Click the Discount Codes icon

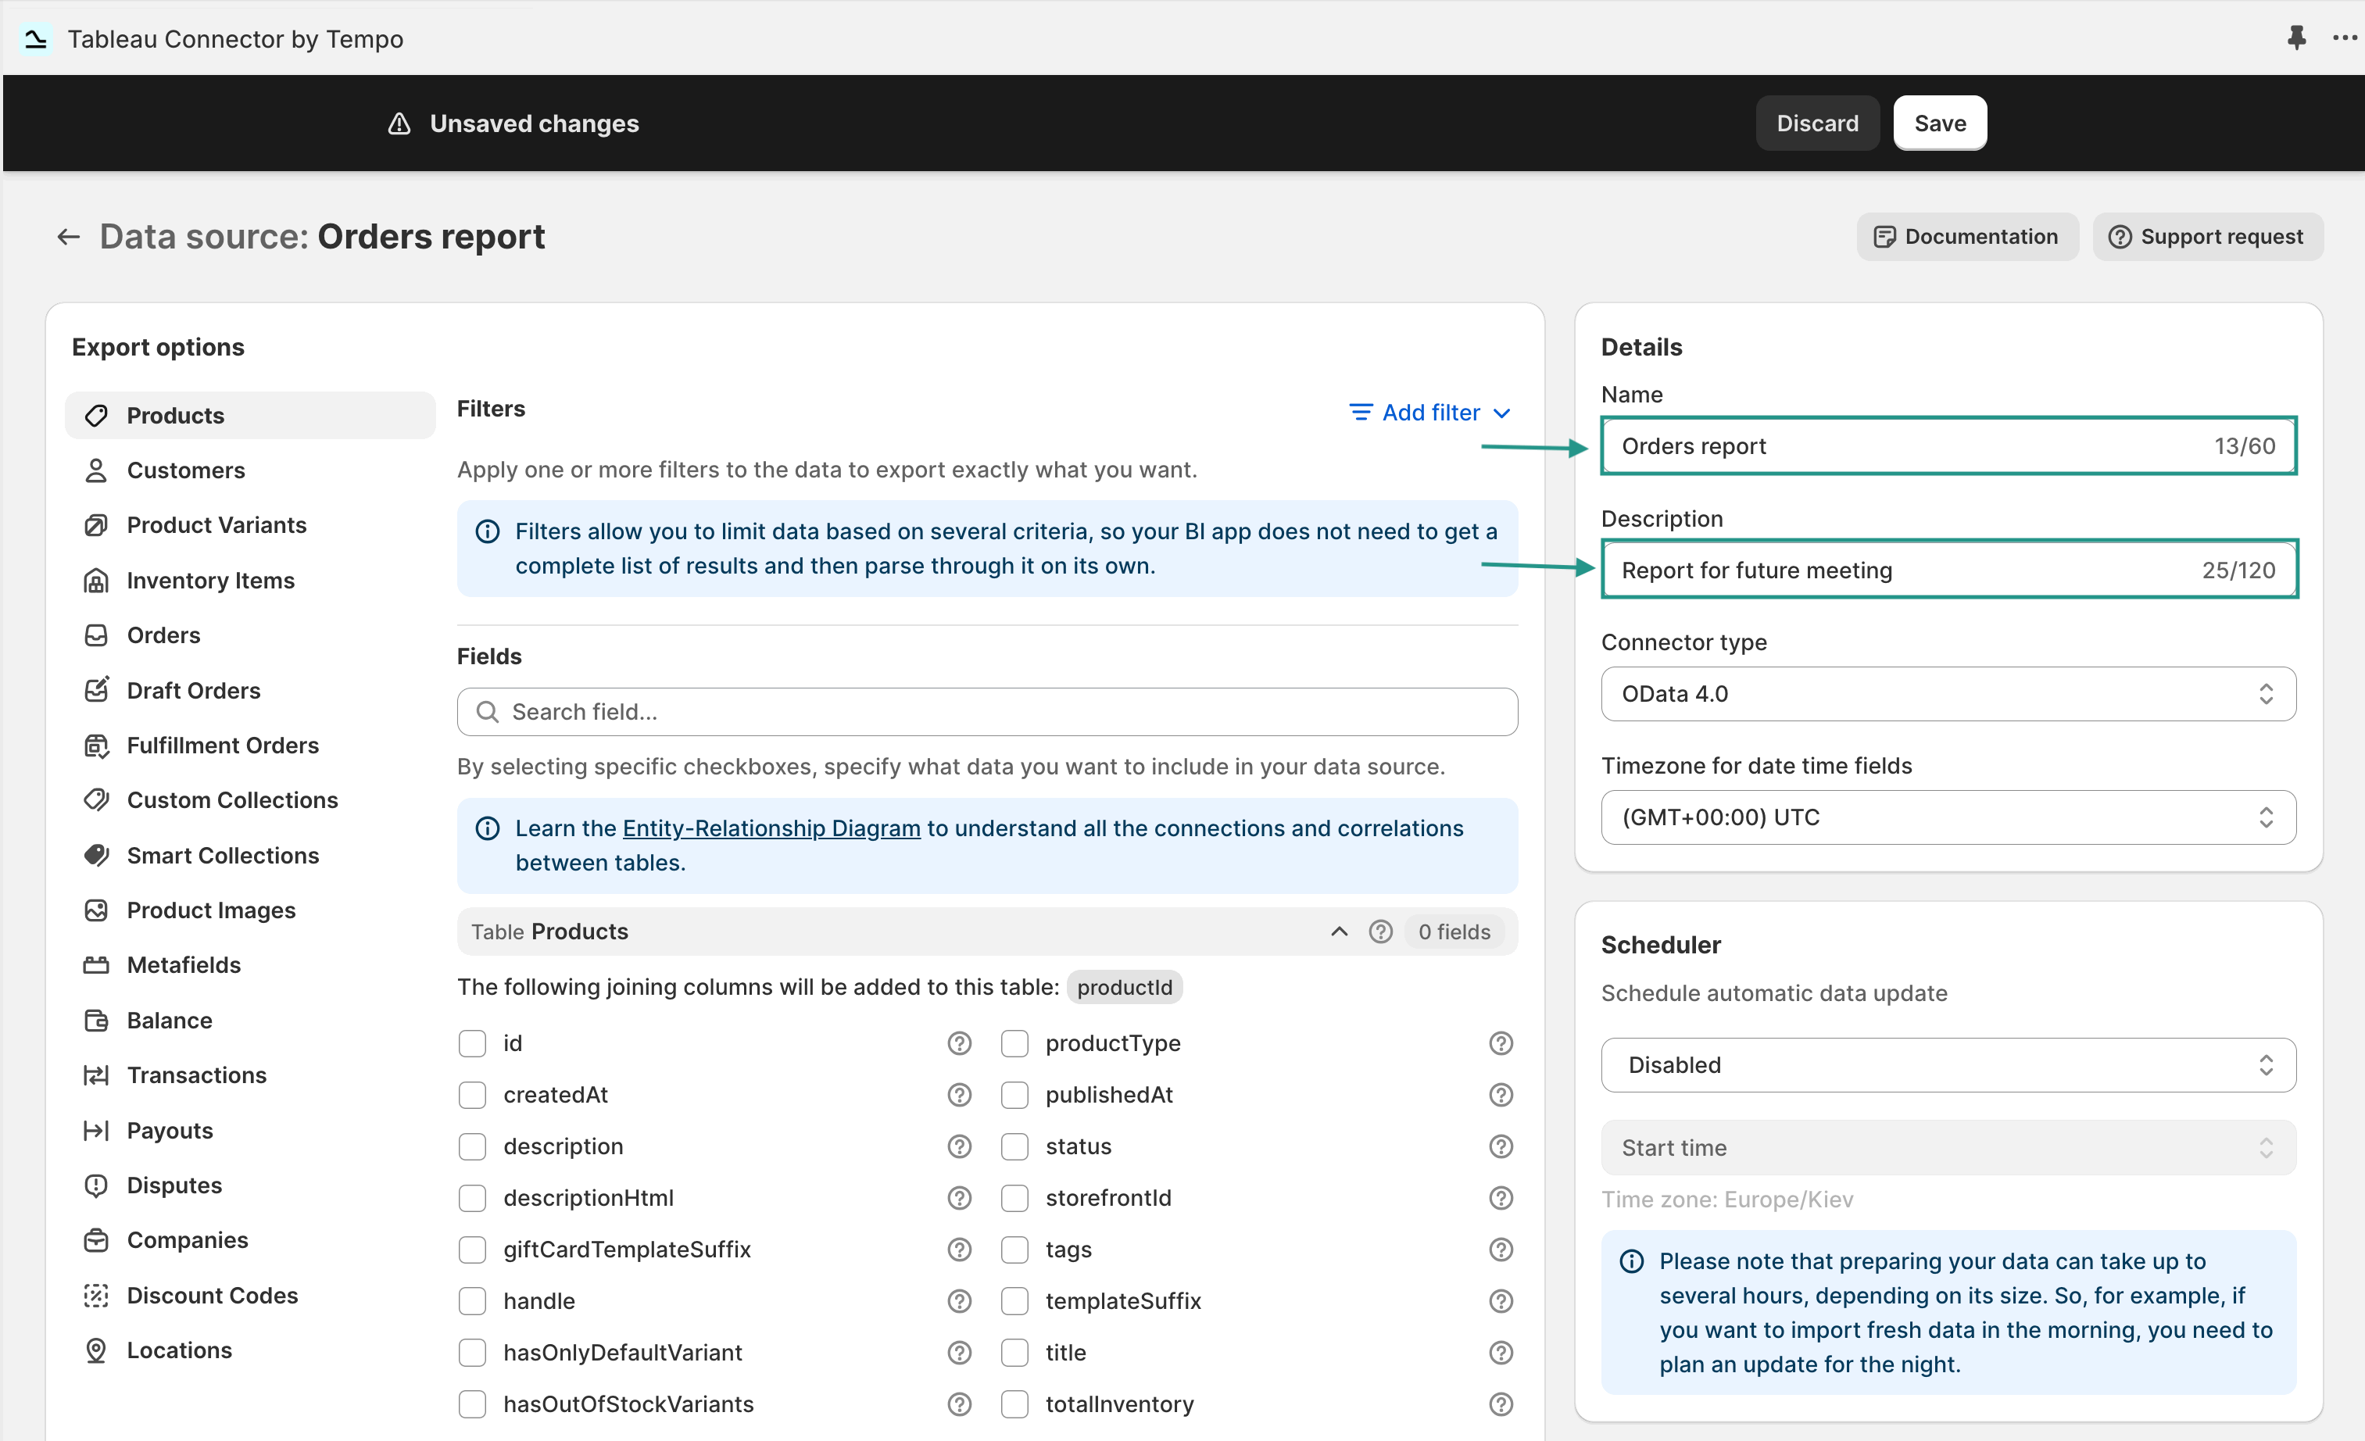tap(96, 1295)
